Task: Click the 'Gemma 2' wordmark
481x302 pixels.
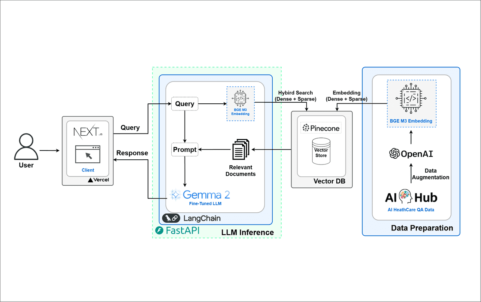Action: click(x=206, y=195)
